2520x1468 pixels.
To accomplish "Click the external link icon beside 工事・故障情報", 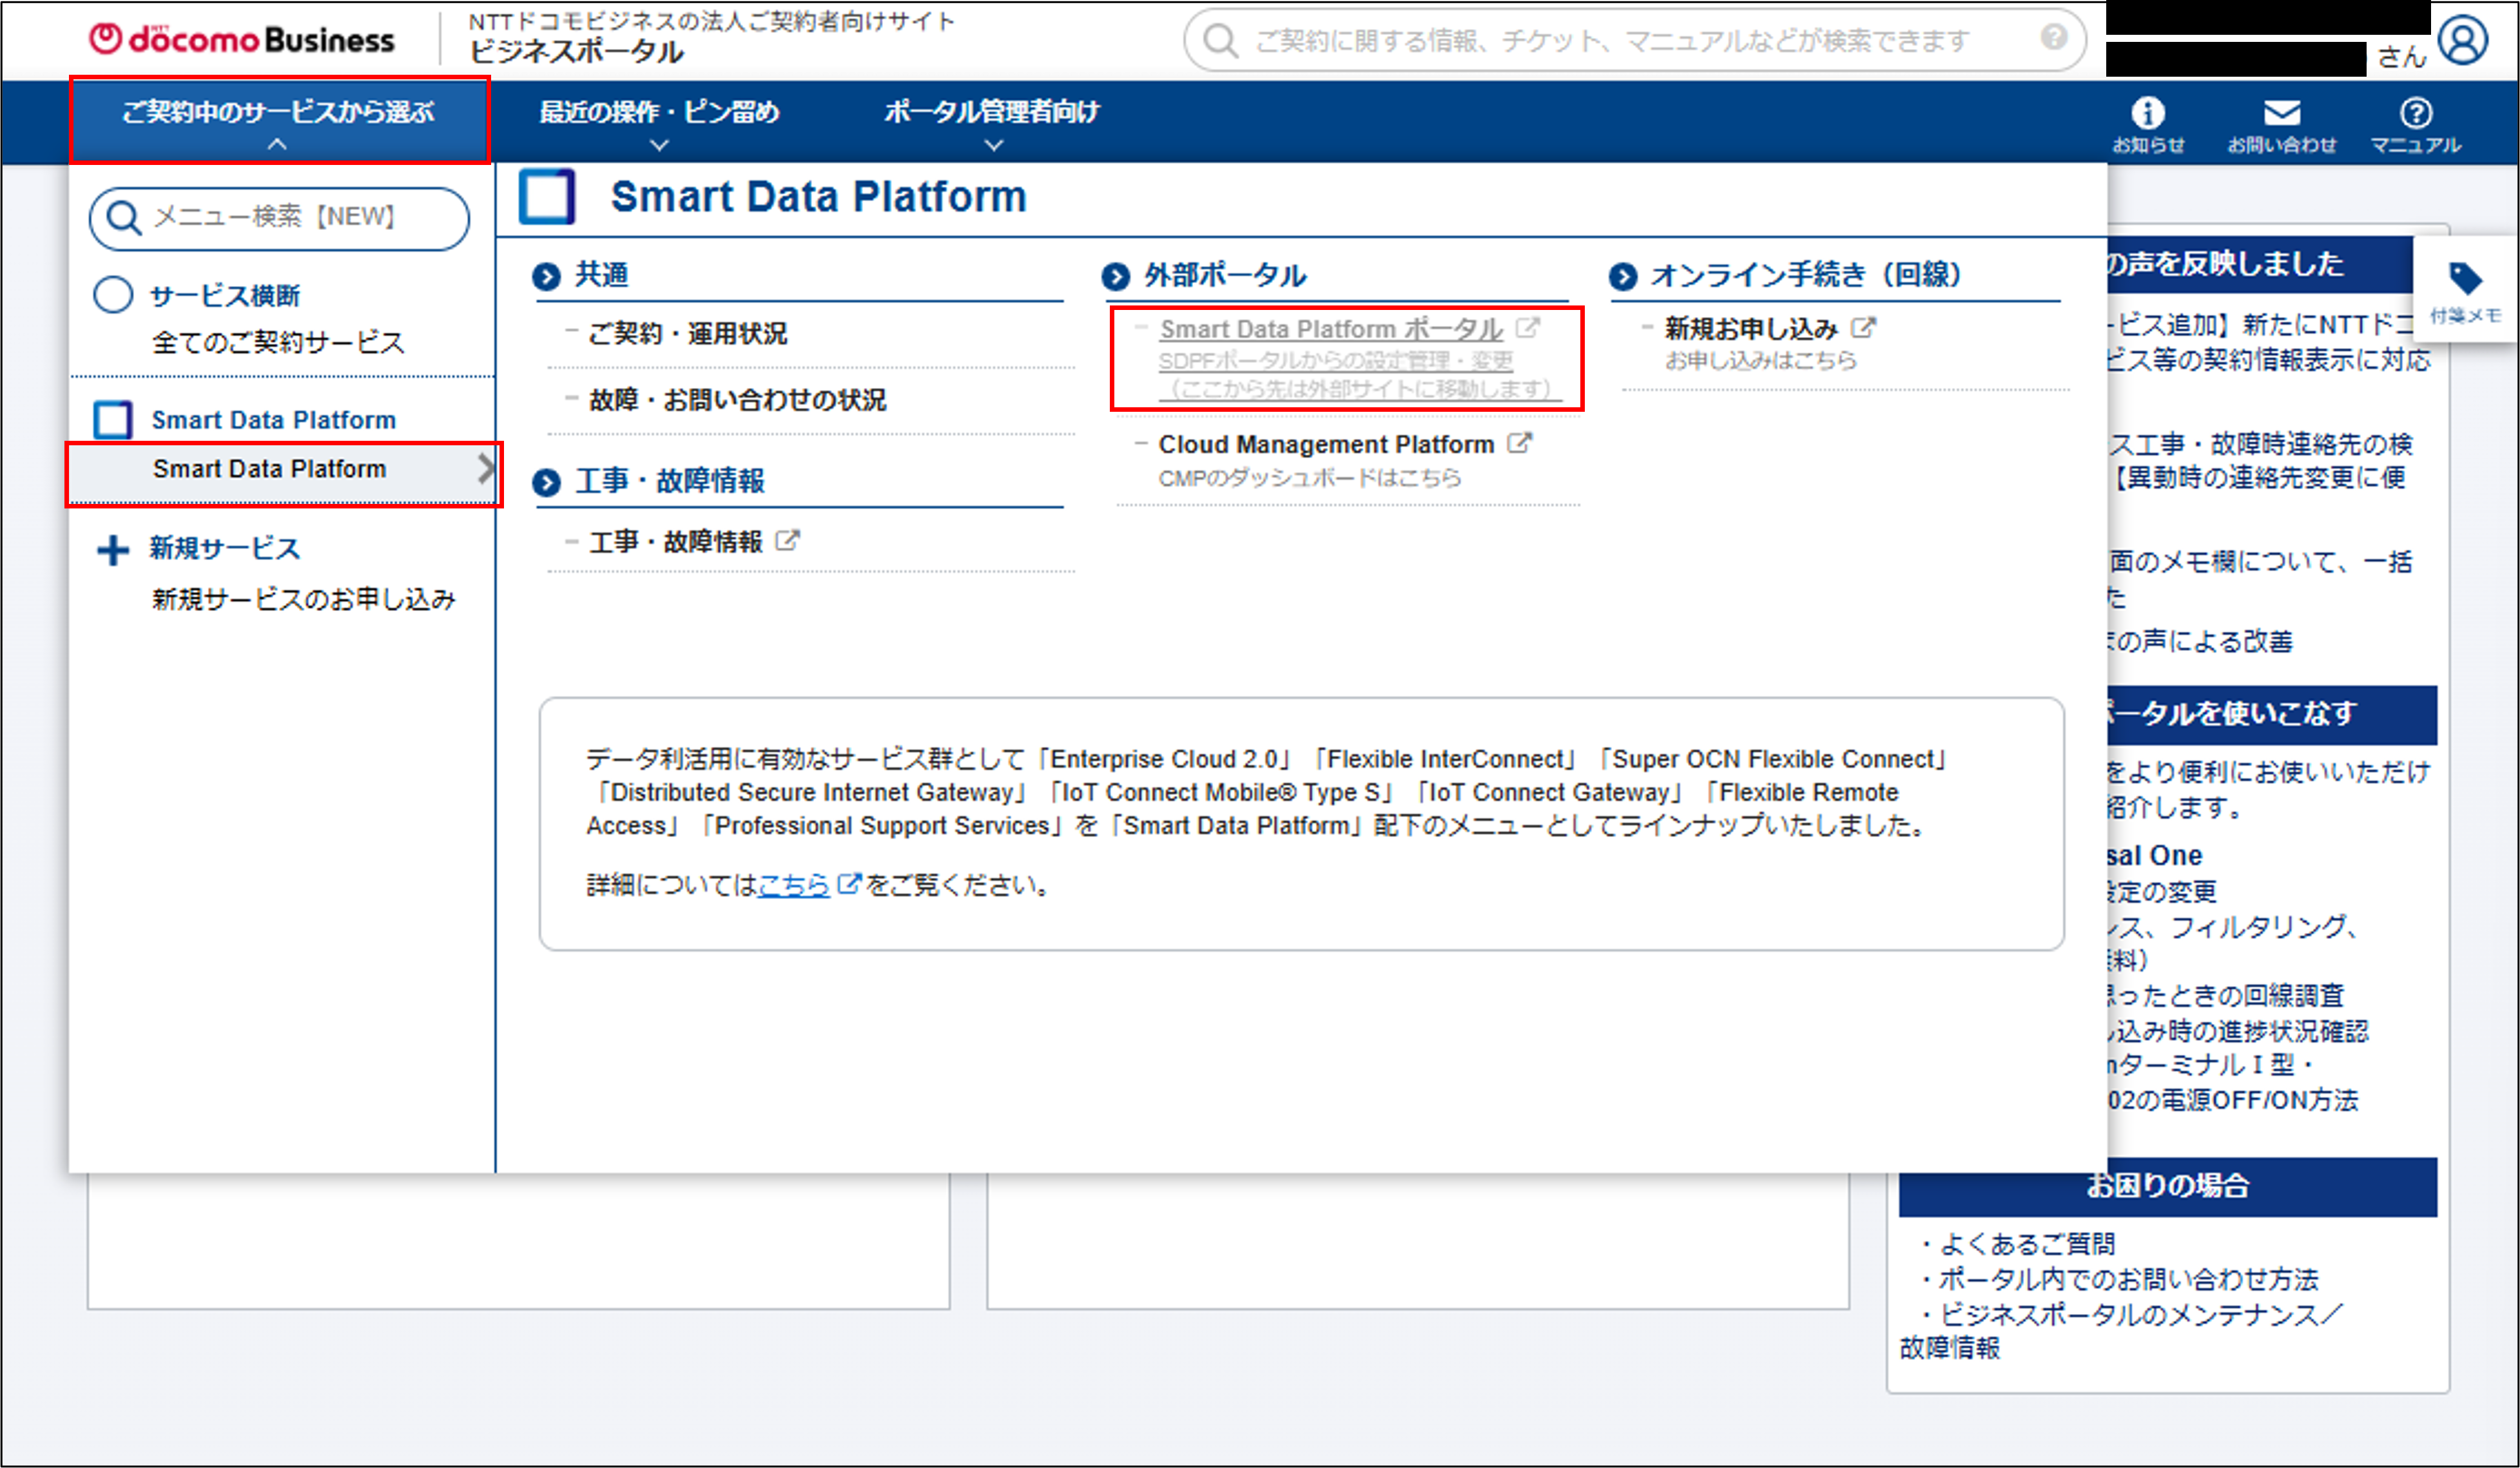I will click(787, 541).
